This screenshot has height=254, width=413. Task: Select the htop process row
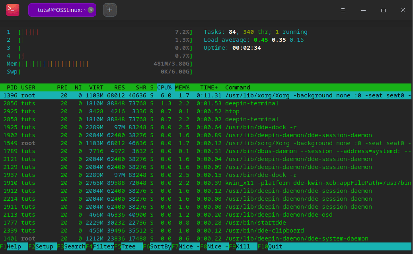[159, 111]
